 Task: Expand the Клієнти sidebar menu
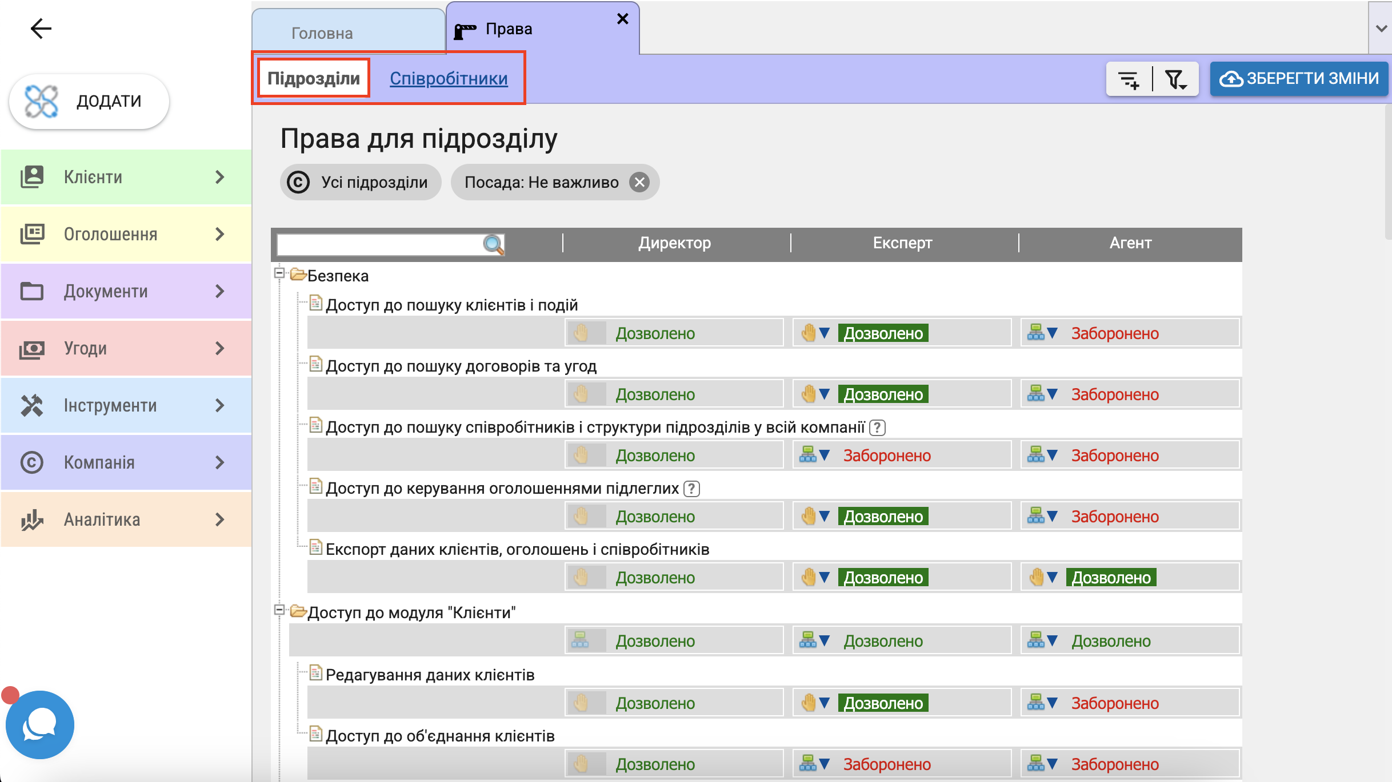click(x=219, y=177)
